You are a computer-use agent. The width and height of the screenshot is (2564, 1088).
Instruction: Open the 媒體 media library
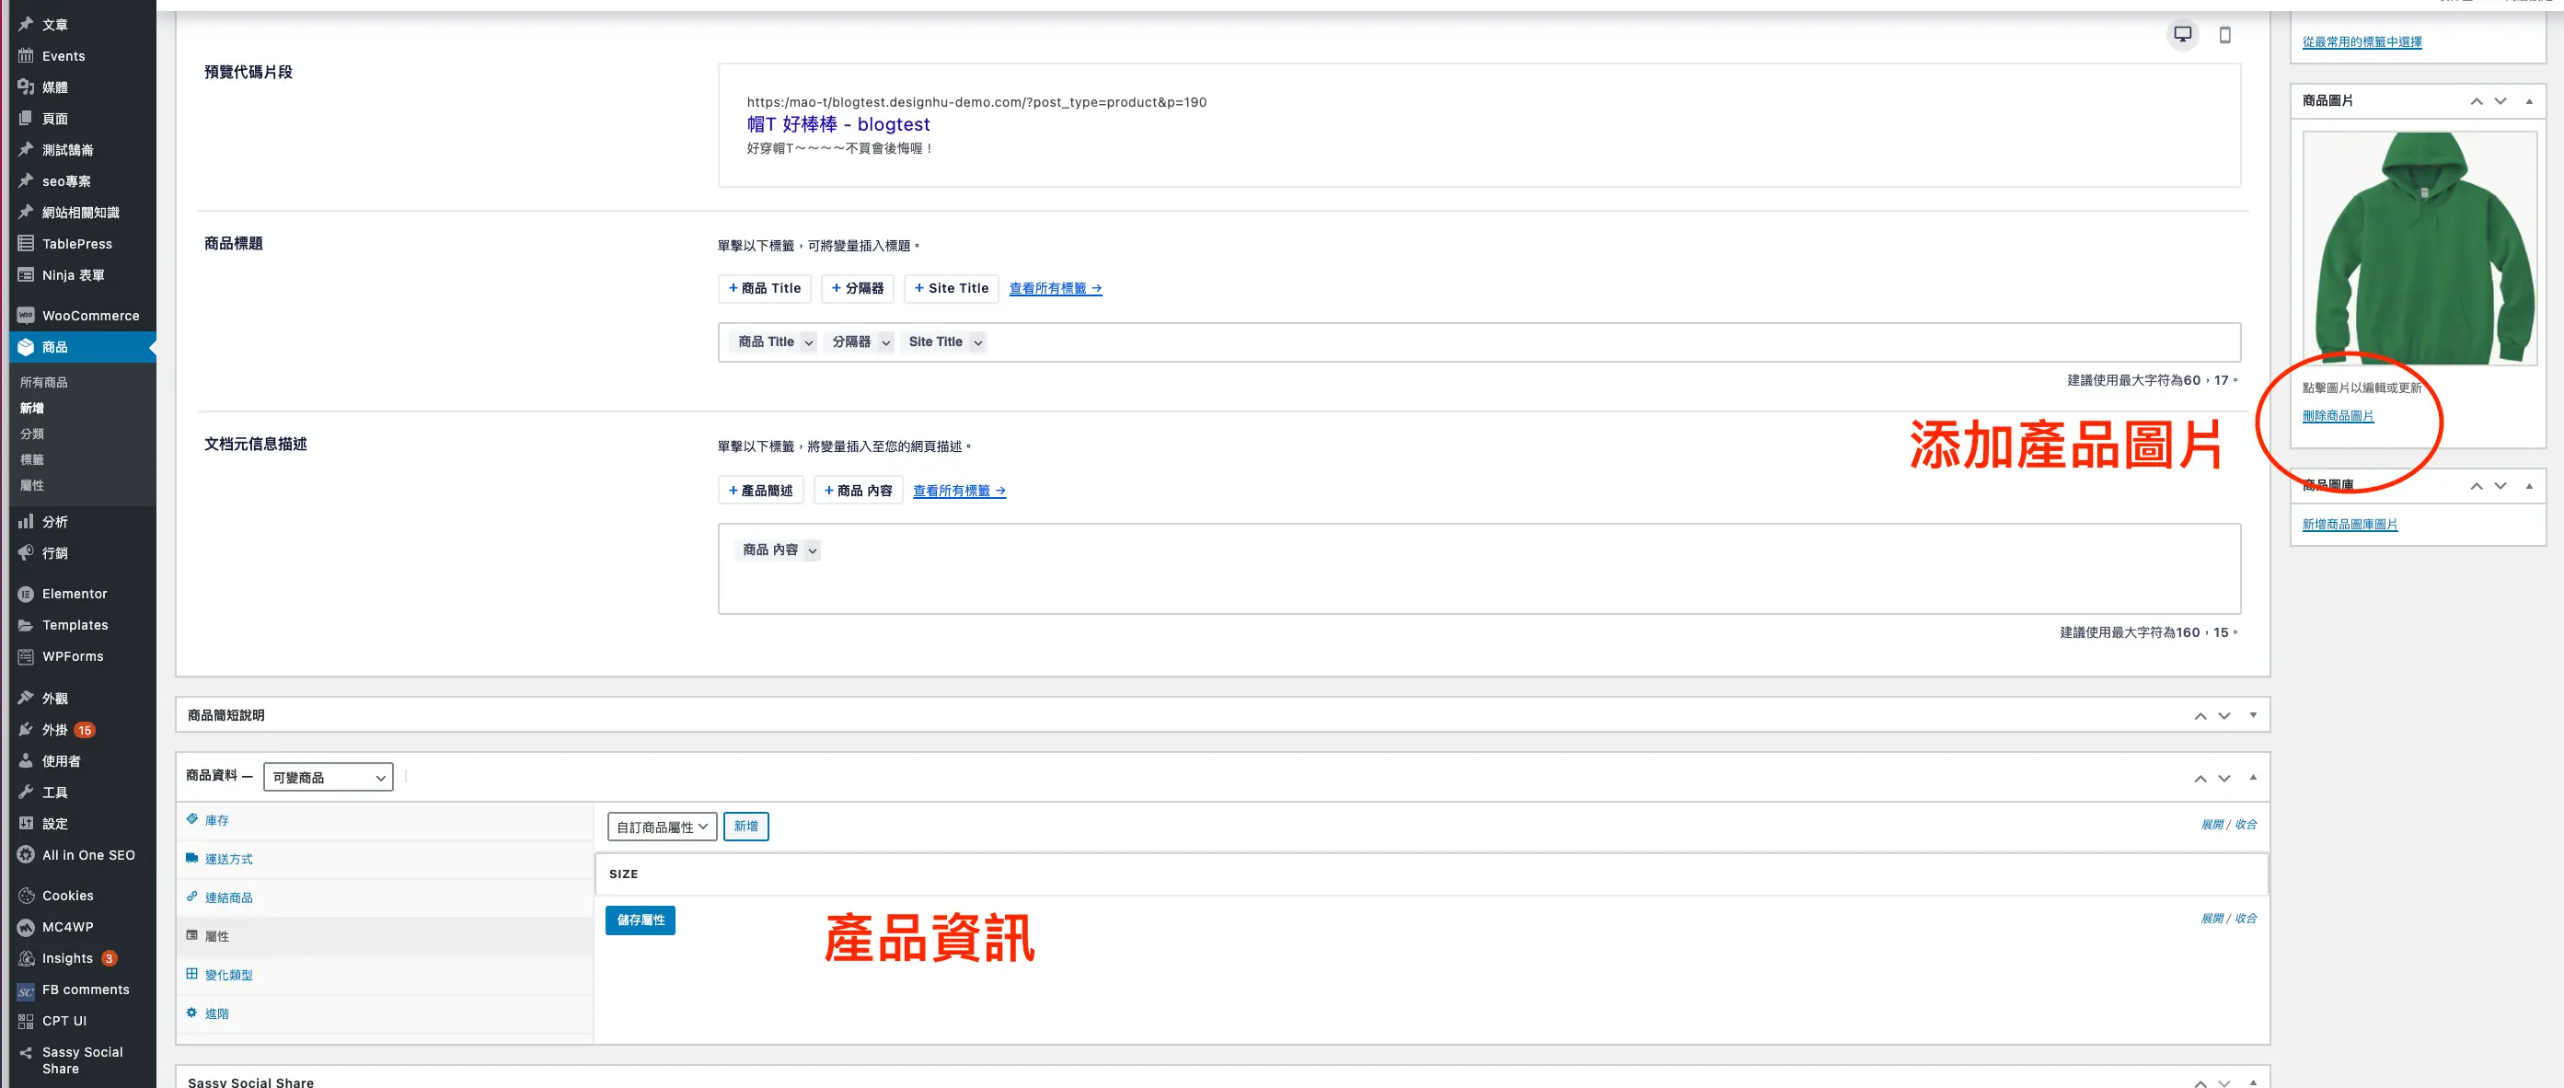click(54, 87)
